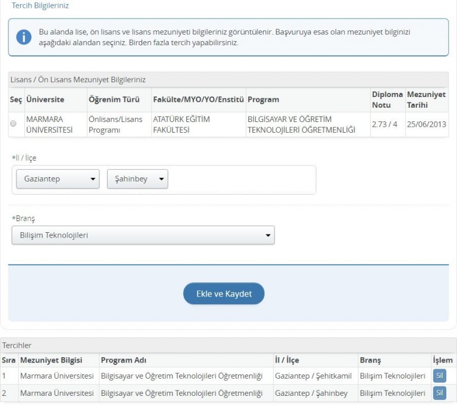Click the blue info icon in the notice
The width and height of the screenshot is (457, 406).
coord(24,37)
